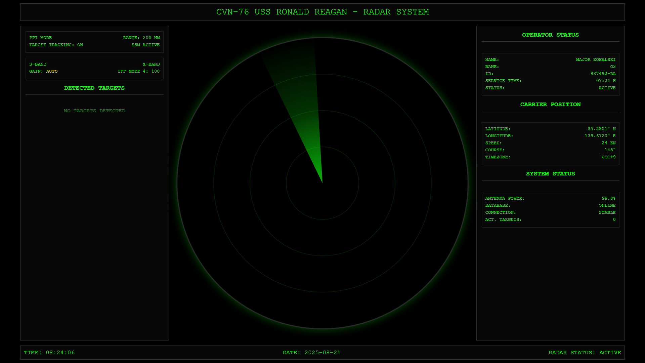Open the RANGE setting showing 200 NM
The width and height of the screenshot is (645, 363).
[141, 38]
